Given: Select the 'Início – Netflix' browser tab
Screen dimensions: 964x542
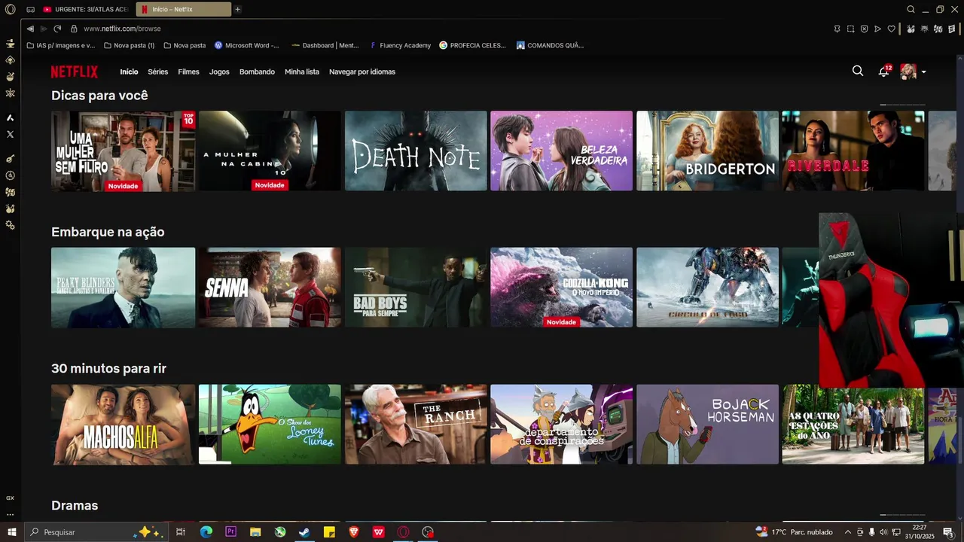Looking at the screenshot, I should point(183,10).
